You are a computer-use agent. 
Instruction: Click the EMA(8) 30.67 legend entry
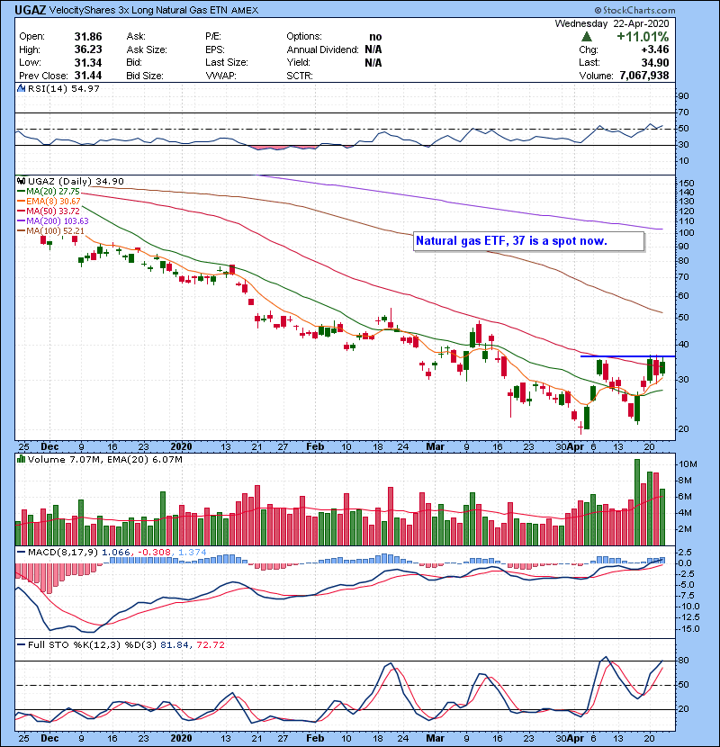[x=49, y=202]
